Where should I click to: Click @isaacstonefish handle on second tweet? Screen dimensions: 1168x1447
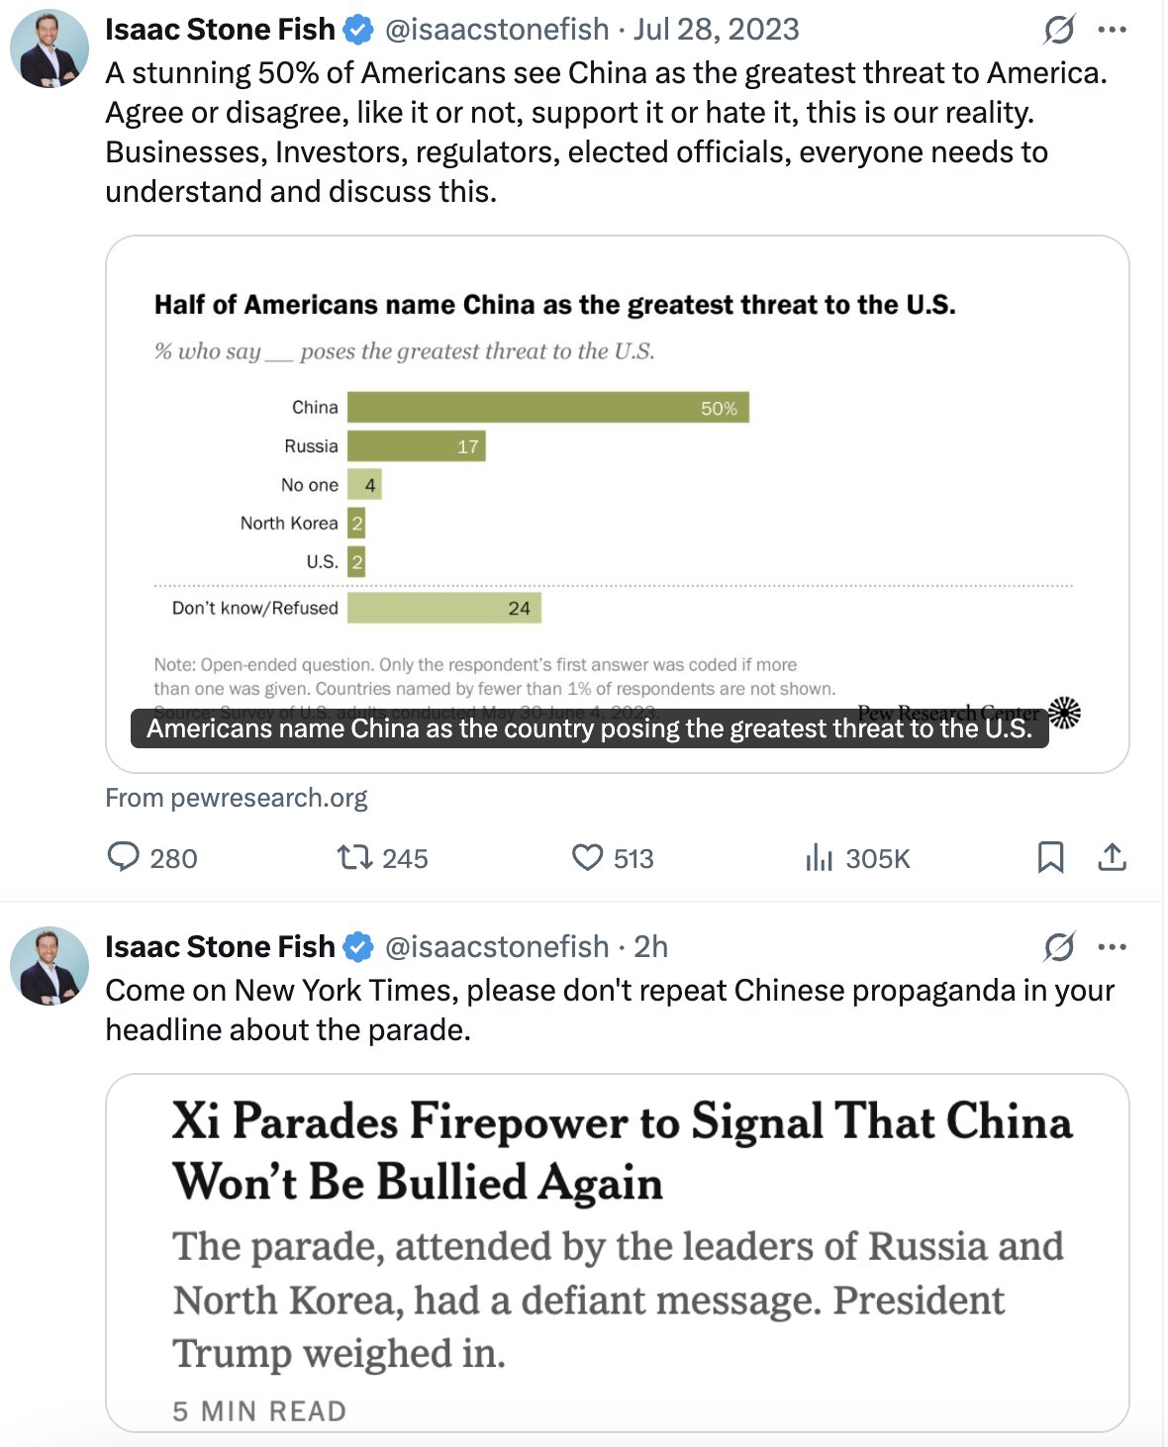click(x=496, y=947)
